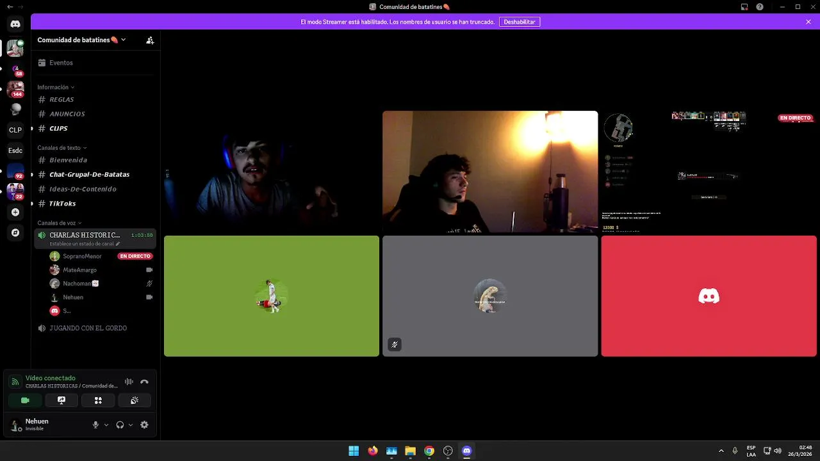
Task: Open Google Chrome from the taskbar
Action: 429,451
